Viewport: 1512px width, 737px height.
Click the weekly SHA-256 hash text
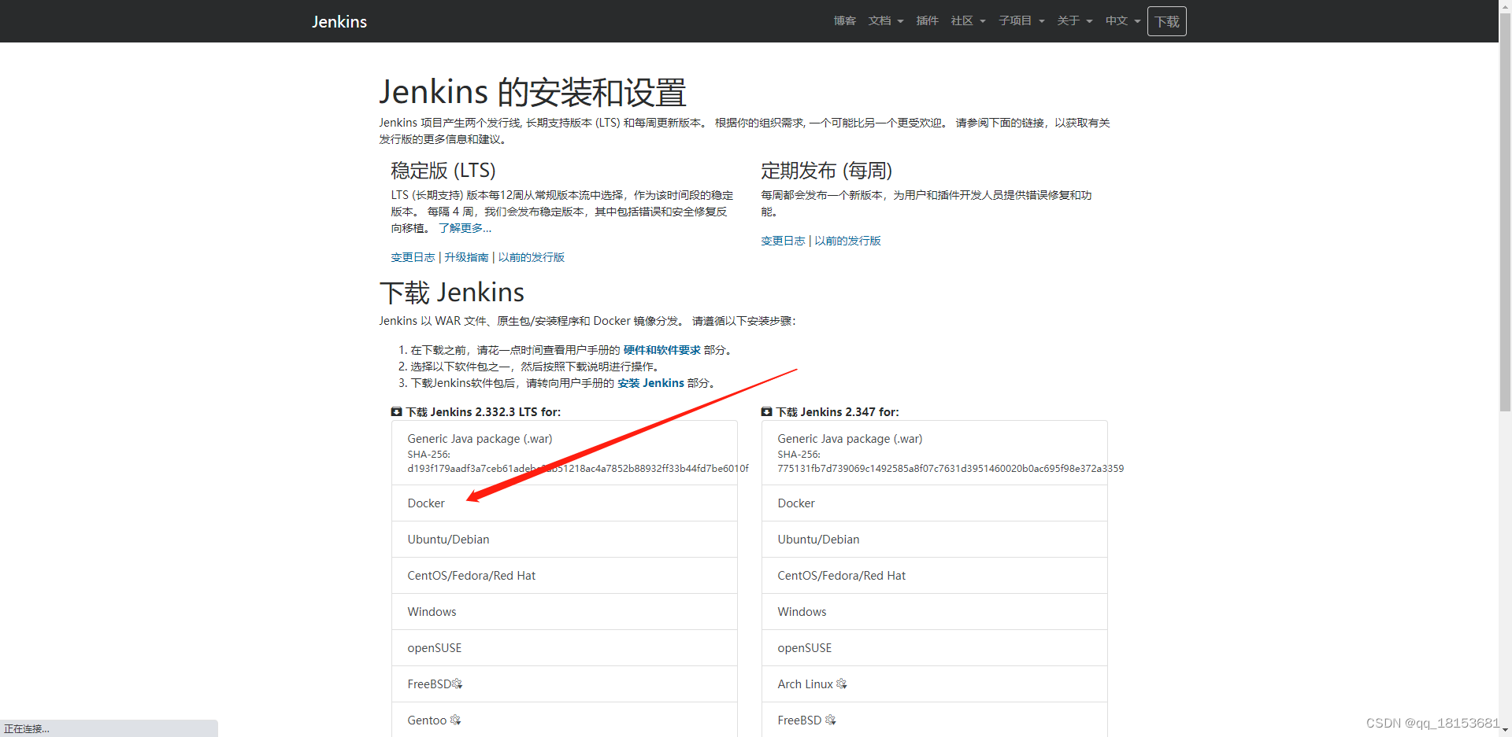pos(951,468)
